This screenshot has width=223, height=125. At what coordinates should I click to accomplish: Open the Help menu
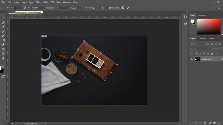click(75, 2)
